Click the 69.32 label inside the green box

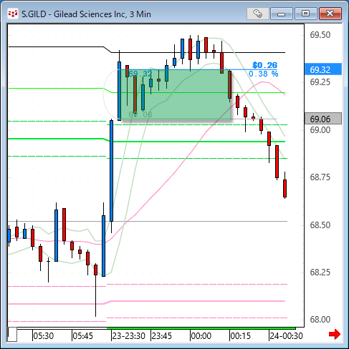coord(140,74)
